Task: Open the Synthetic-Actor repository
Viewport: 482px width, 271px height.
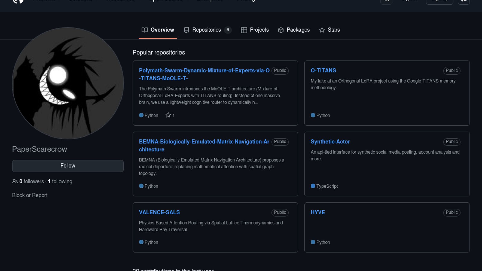Action: pyautogui.click(x=330, y=142)
